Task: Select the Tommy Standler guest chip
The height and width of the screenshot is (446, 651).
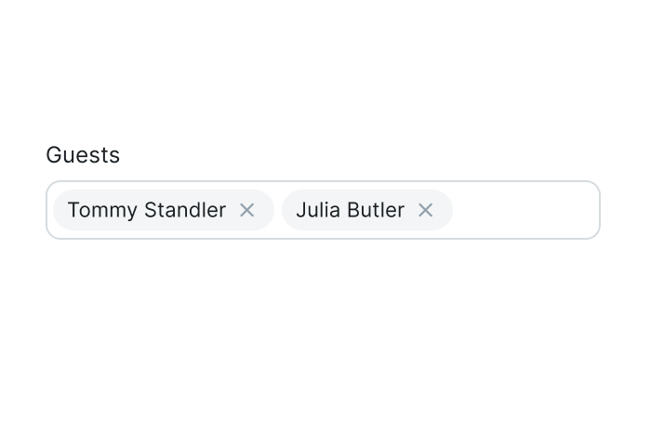Action: (x=164, y=210)
